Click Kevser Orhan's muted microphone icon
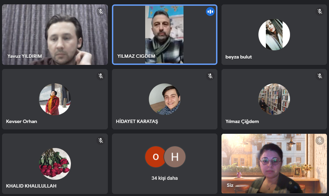 tap(101, 76)
